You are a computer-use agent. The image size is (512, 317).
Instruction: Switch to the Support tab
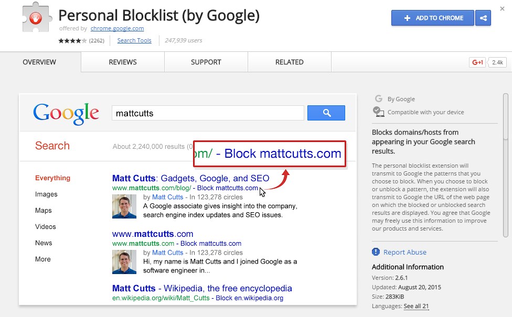pos(206,62)
